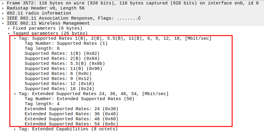Image resolution: width=264 pixels, height=133 pixels.
Task: Collapse the Extended Supported Rates tag arrow
Action: pyautogui.click(x=15, y=94)
